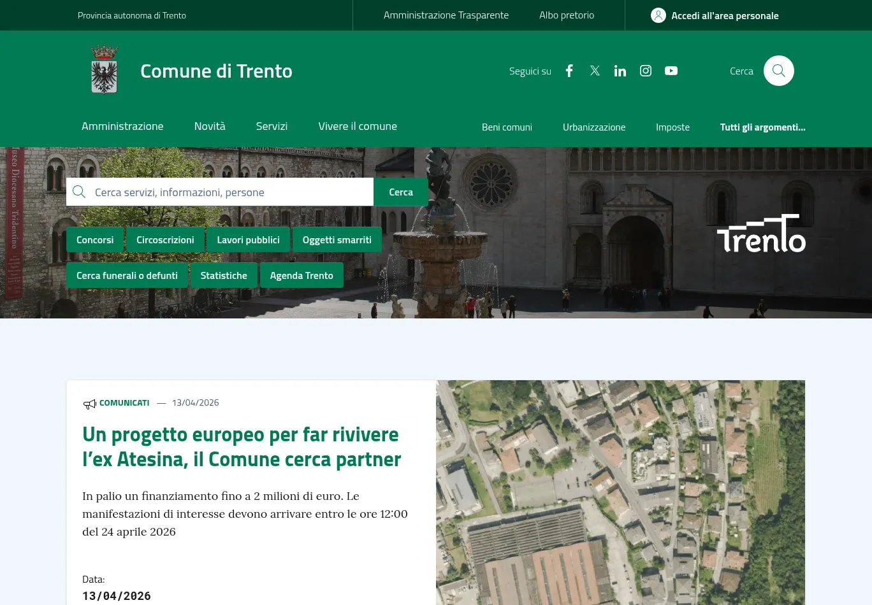Visit the LinkedIn profile icon

[620, 71]
